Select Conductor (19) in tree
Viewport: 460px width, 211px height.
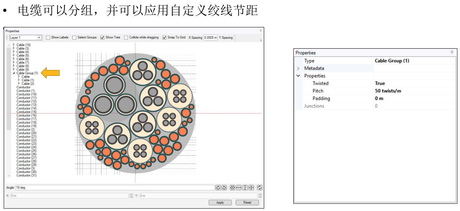26,126
